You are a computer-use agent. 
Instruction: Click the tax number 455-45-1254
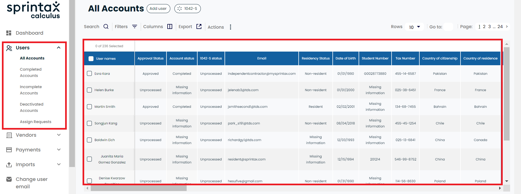pos(405,123)
